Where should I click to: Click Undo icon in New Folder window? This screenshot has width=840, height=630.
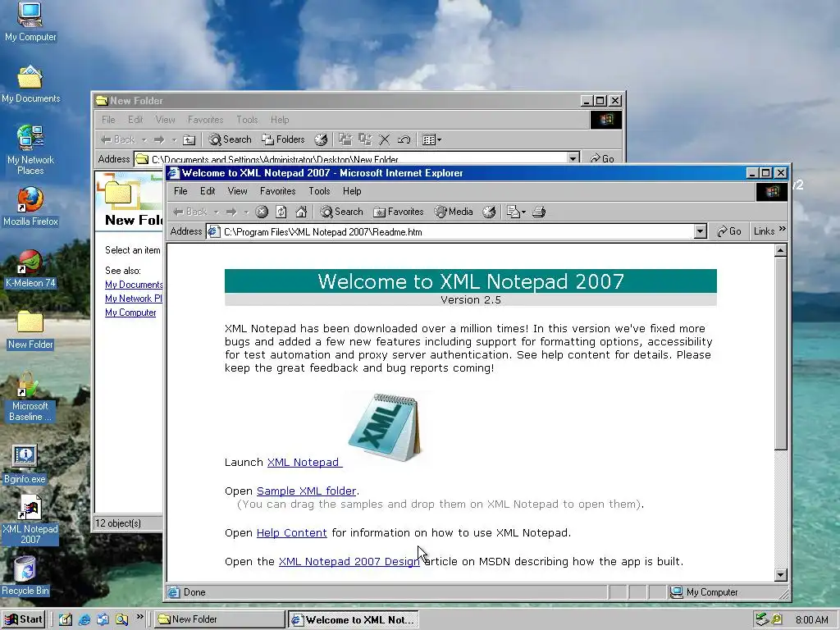coord(404,139)
